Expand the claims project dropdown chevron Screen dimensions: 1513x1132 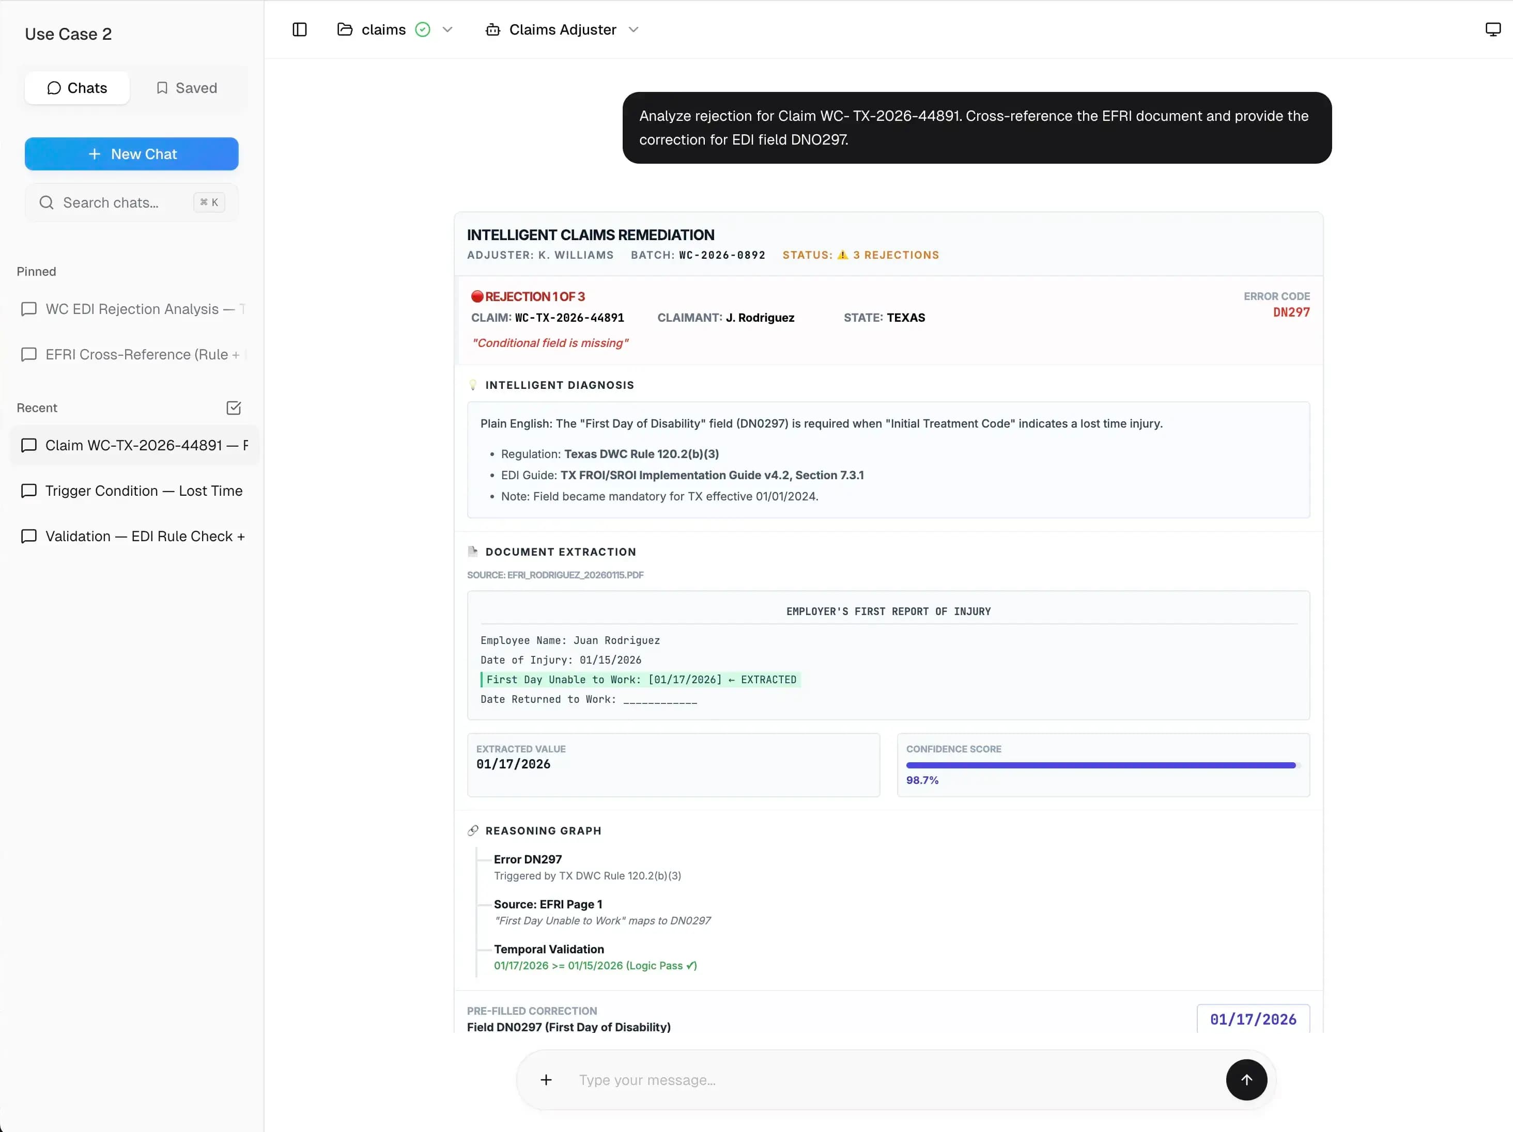[x=448, y=29]
